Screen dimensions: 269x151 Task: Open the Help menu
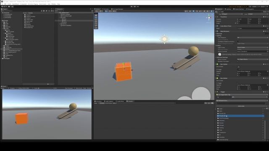pos(58,4)
